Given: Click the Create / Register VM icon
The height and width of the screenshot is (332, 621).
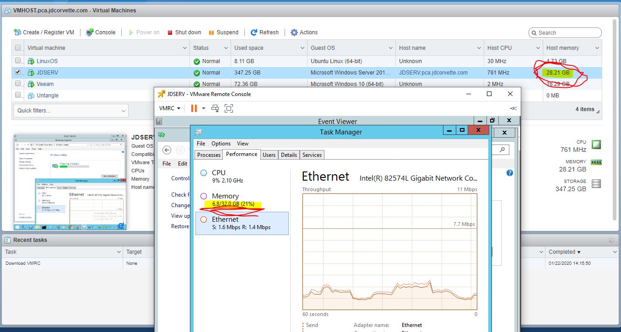Looking at the screenshot, I should coord(17,32).
